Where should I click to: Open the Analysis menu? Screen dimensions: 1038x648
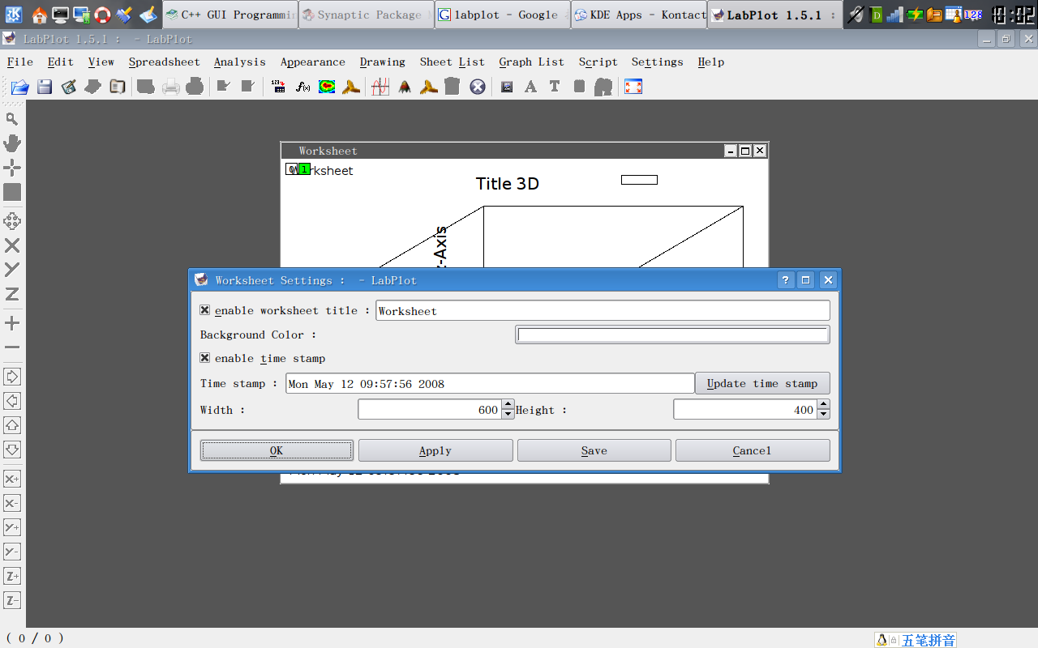(x=239, y=62)
